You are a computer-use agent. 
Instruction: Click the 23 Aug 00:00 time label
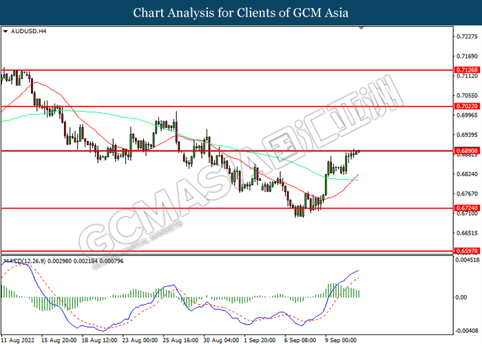point(140,341)
